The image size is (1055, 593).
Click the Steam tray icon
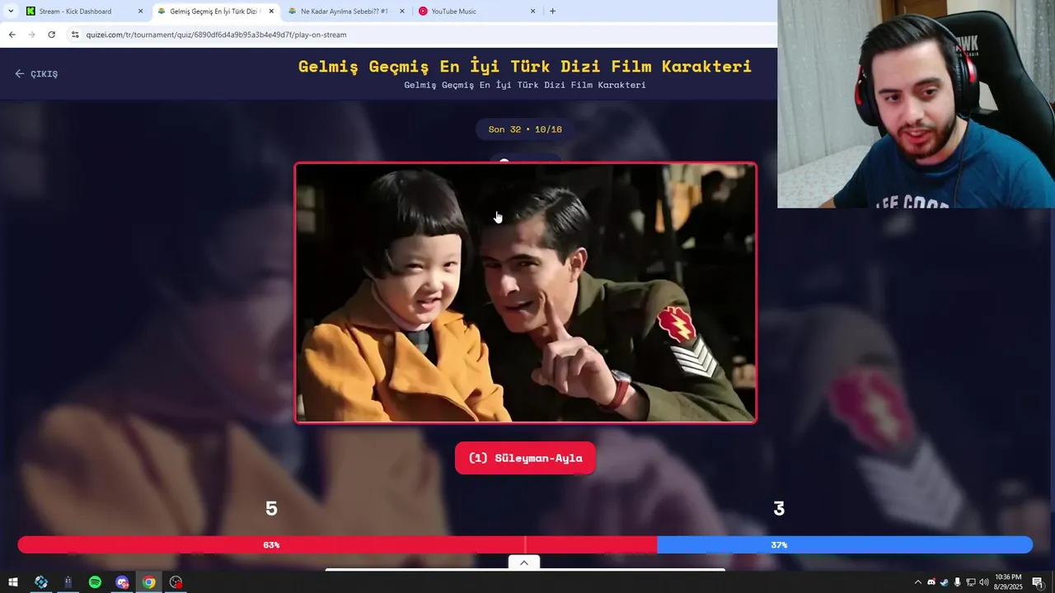coord(945,582)
